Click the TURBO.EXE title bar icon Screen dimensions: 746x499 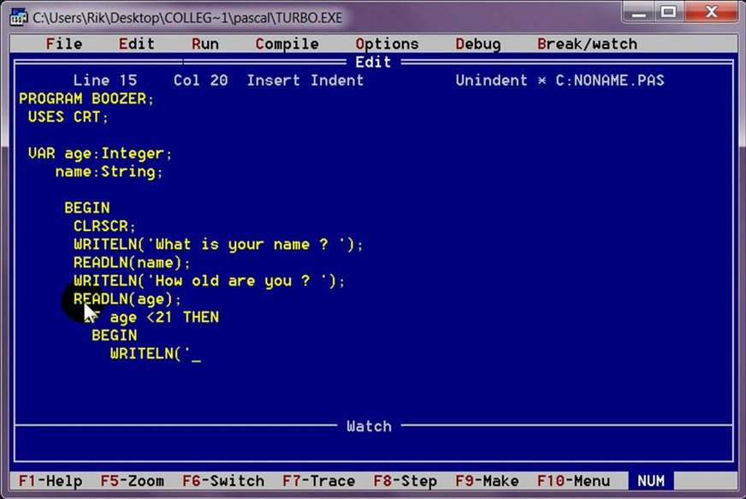(x=17, y=15)
